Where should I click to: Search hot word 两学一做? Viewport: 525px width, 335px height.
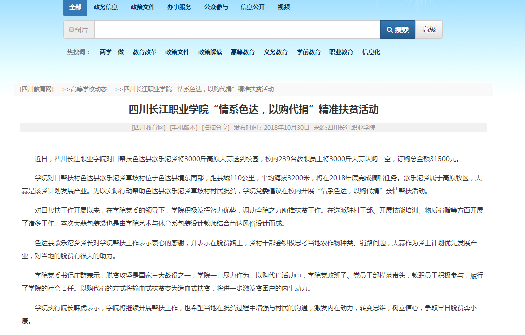tap(112, 52)
